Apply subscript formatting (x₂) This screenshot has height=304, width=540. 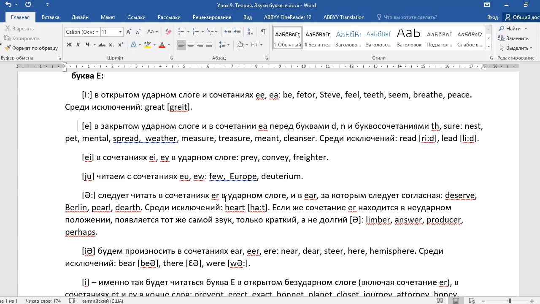111,45
